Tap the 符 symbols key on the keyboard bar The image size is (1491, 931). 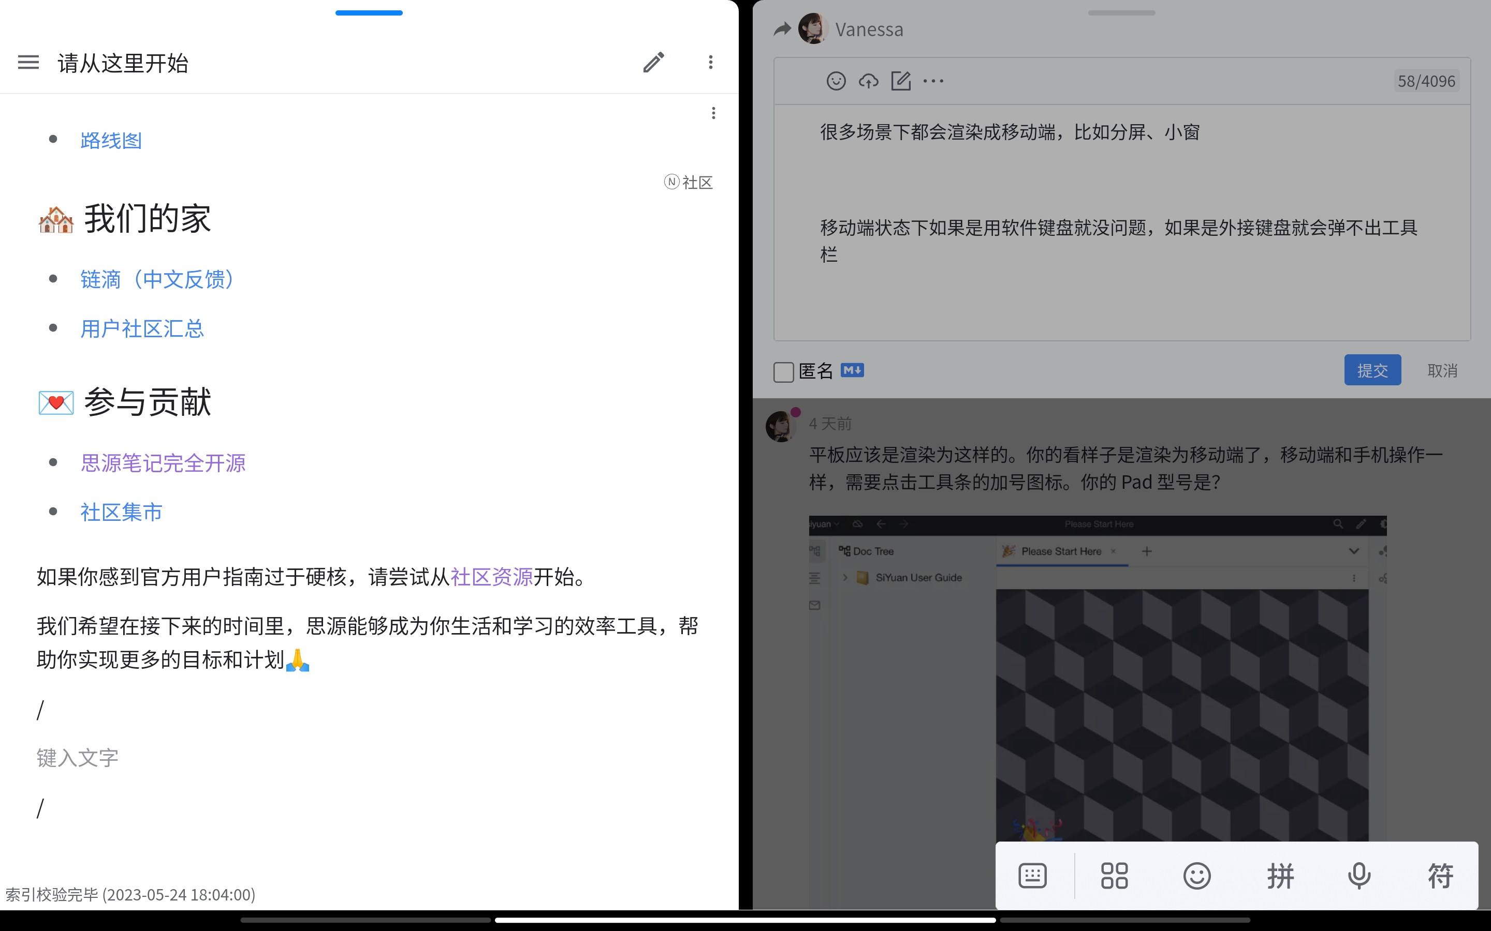(1440, 875)
